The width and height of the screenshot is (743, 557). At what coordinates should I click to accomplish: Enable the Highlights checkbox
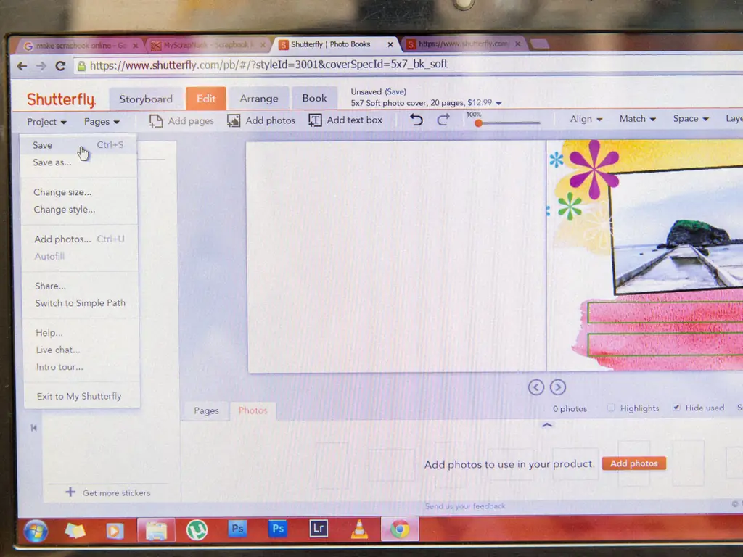(x=611, y=408)
